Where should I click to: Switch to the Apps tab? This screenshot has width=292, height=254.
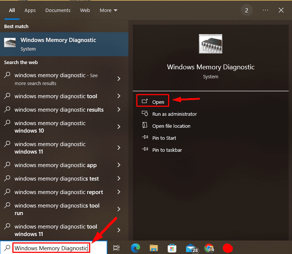coord(30,10)
